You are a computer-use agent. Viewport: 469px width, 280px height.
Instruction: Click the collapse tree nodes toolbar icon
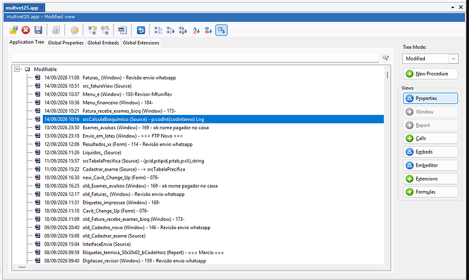pos(105,30)
